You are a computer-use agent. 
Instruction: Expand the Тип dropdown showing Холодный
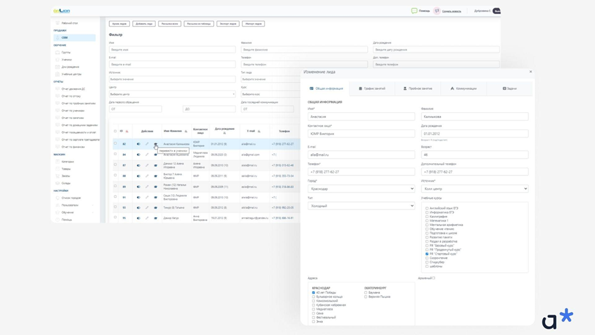pyautogui.click(x=361, y=206)
